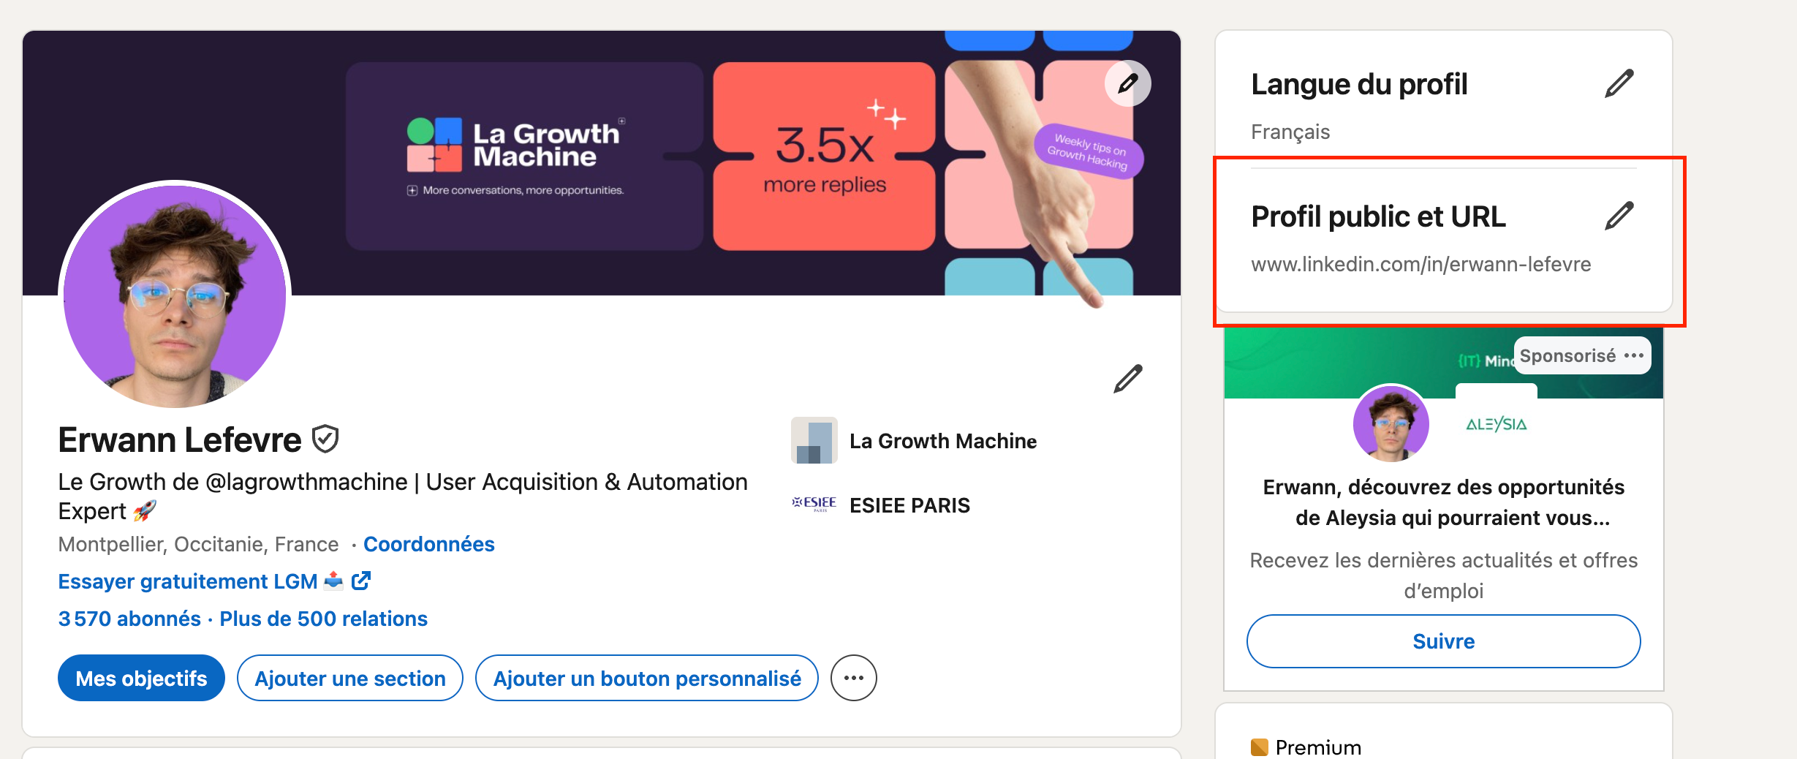1797x759 pixels.
Task: Open the more actions ellipsis menu
Action: (854, 678)
